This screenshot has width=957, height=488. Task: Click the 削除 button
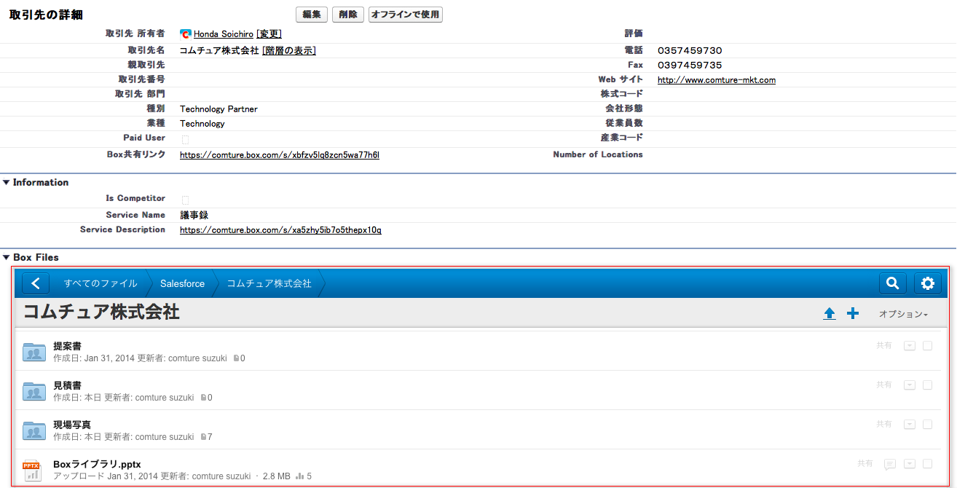pyautogui.click(x=348, y=15)
